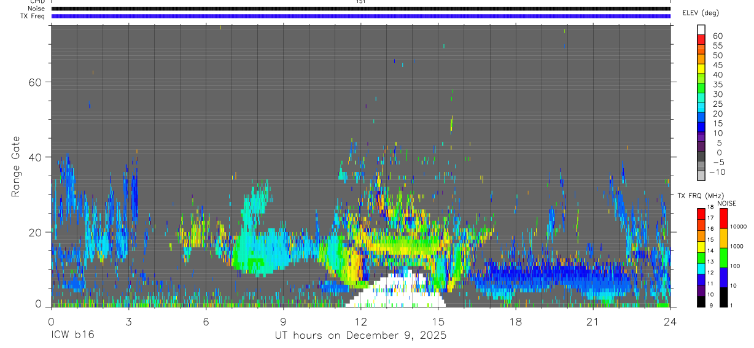Click y-axis tick label '60'

(x=34, y=82)
